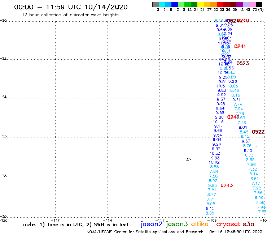Click the red time label '0243'

click(x=227, y=185)
